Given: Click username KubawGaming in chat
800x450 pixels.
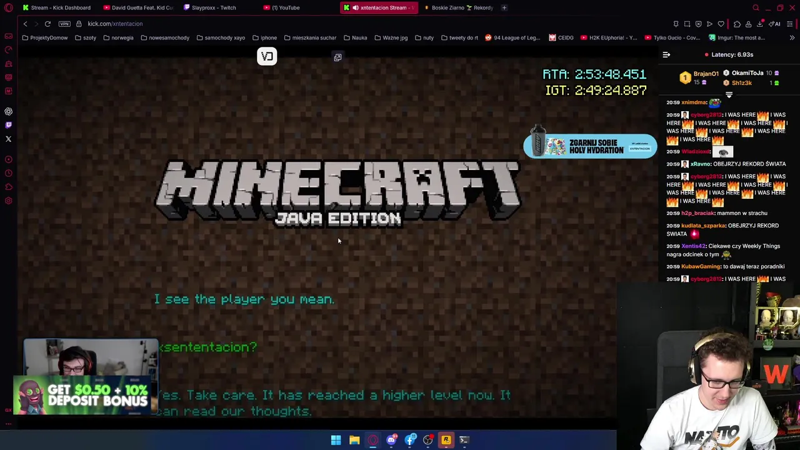Looking at the screenshot, I should click(701, 266).
